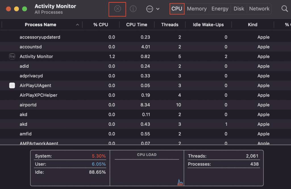View the Disk tab
The image size is (291, 189).
click(x=239, y=9)
